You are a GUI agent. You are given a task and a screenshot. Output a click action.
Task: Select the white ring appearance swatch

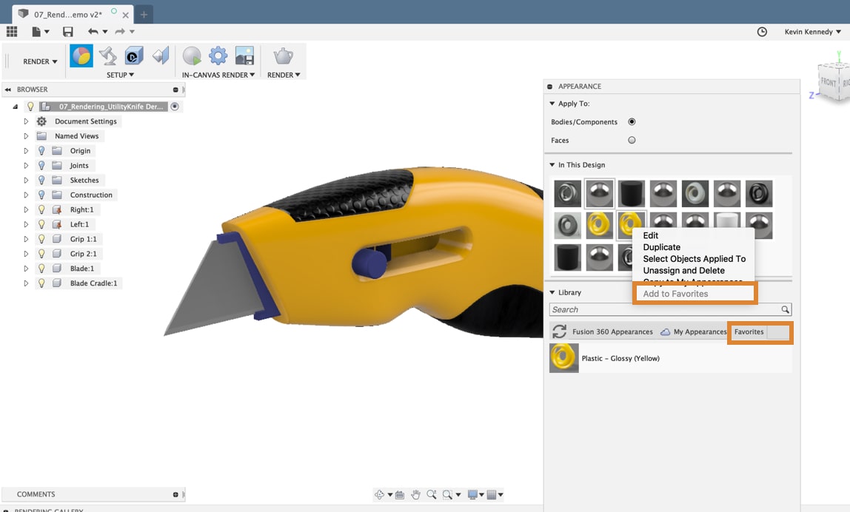(695, 193)
